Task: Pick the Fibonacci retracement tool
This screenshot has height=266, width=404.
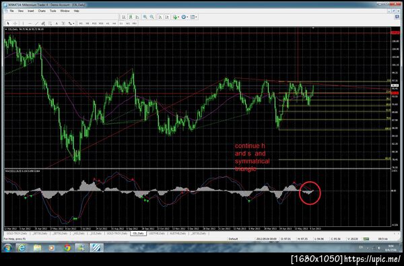Action: [50, 24]
